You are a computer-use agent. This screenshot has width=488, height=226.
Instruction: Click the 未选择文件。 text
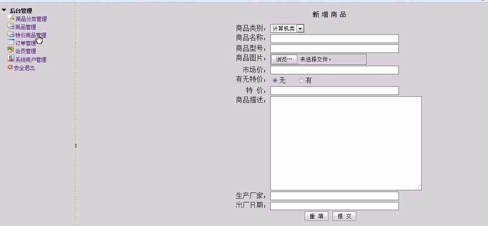pos(315,59)
